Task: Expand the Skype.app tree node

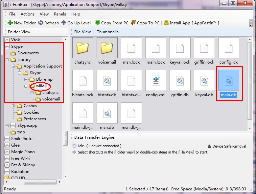Action: 7,125
